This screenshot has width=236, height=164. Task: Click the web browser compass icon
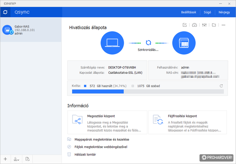click(69, 147)
